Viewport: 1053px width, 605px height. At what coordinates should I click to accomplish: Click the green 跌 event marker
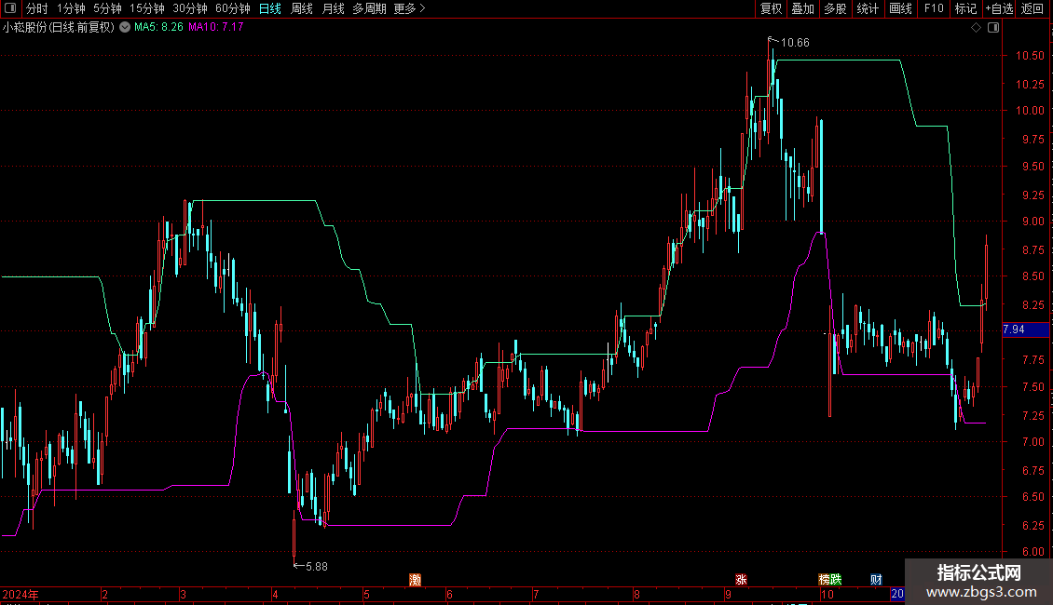pyautogui.click(x=836, y=580)
